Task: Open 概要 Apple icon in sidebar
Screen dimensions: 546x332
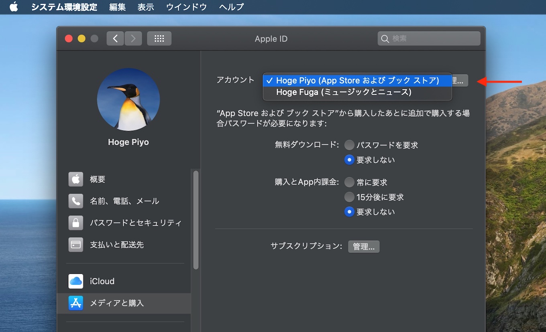Action: [76, 179]
